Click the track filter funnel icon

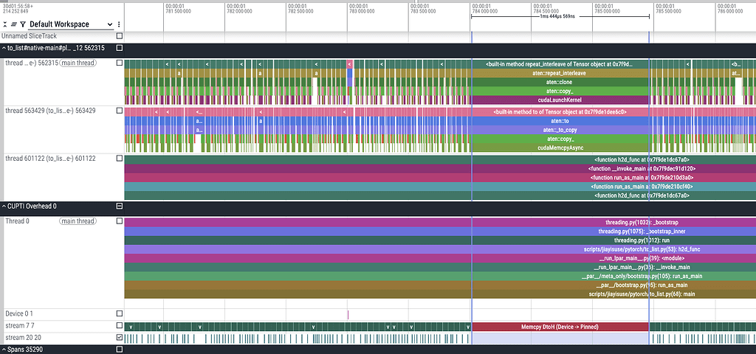(x=23, y=24)
